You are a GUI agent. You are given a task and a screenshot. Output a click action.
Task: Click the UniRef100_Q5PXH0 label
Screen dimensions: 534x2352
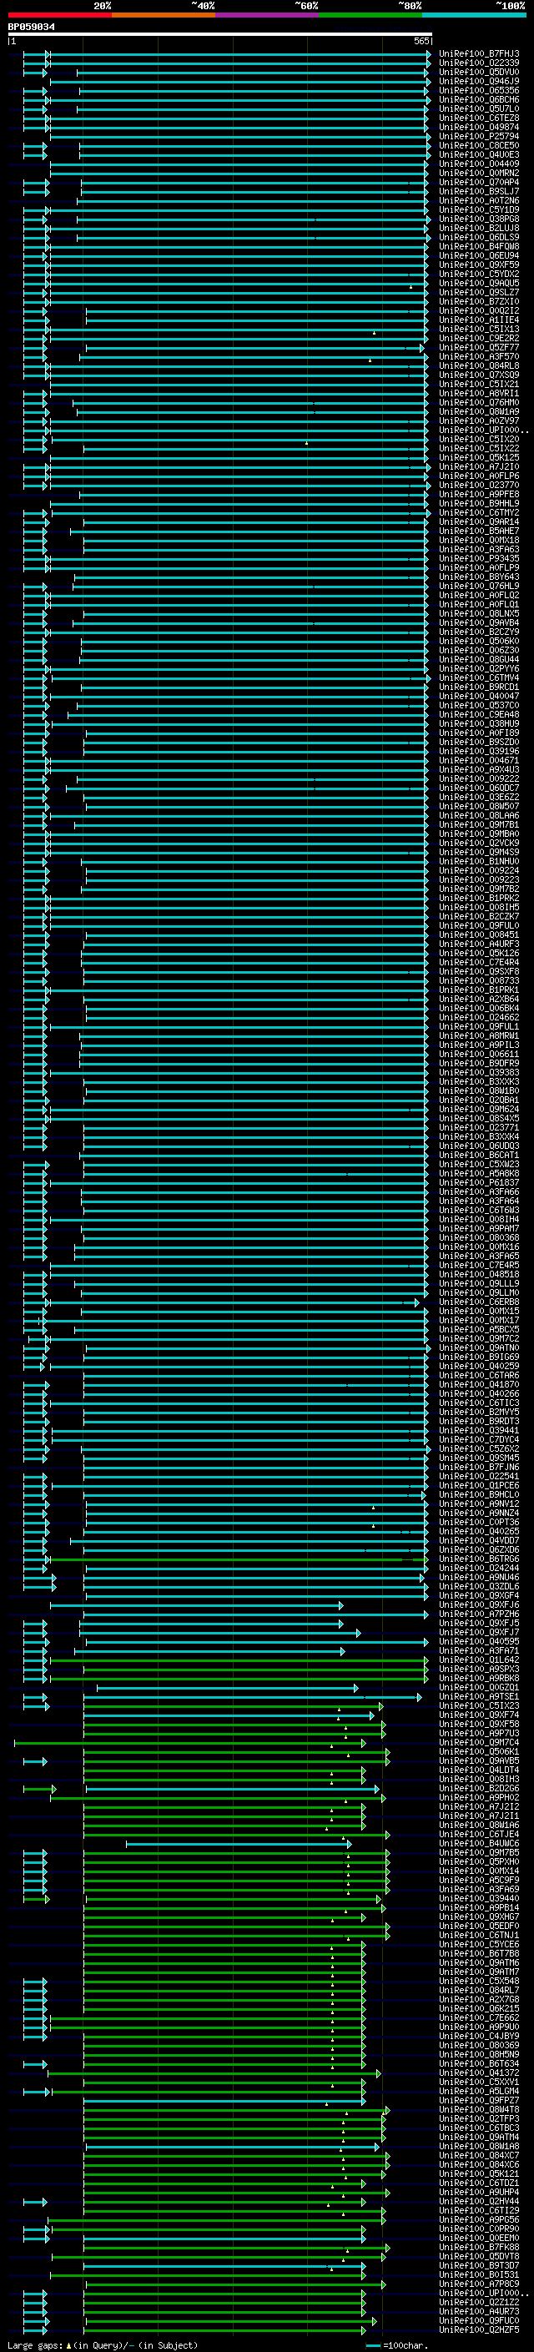tap(479, 1861)
